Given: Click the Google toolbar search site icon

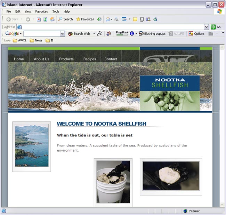Looking at the screenshot, I should 99,34.
